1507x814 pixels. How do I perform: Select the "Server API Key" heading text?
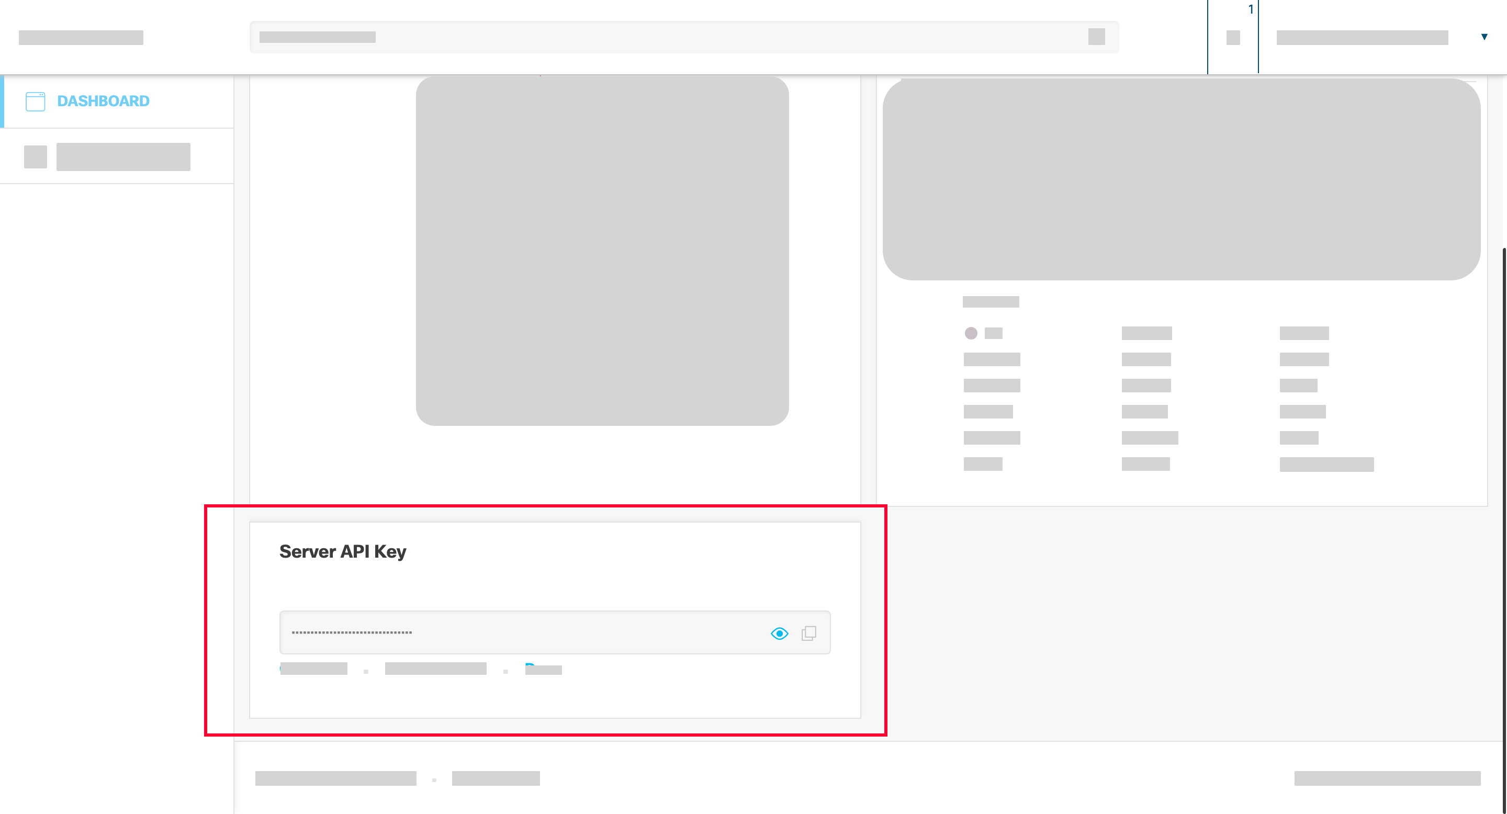coord(343,551)
